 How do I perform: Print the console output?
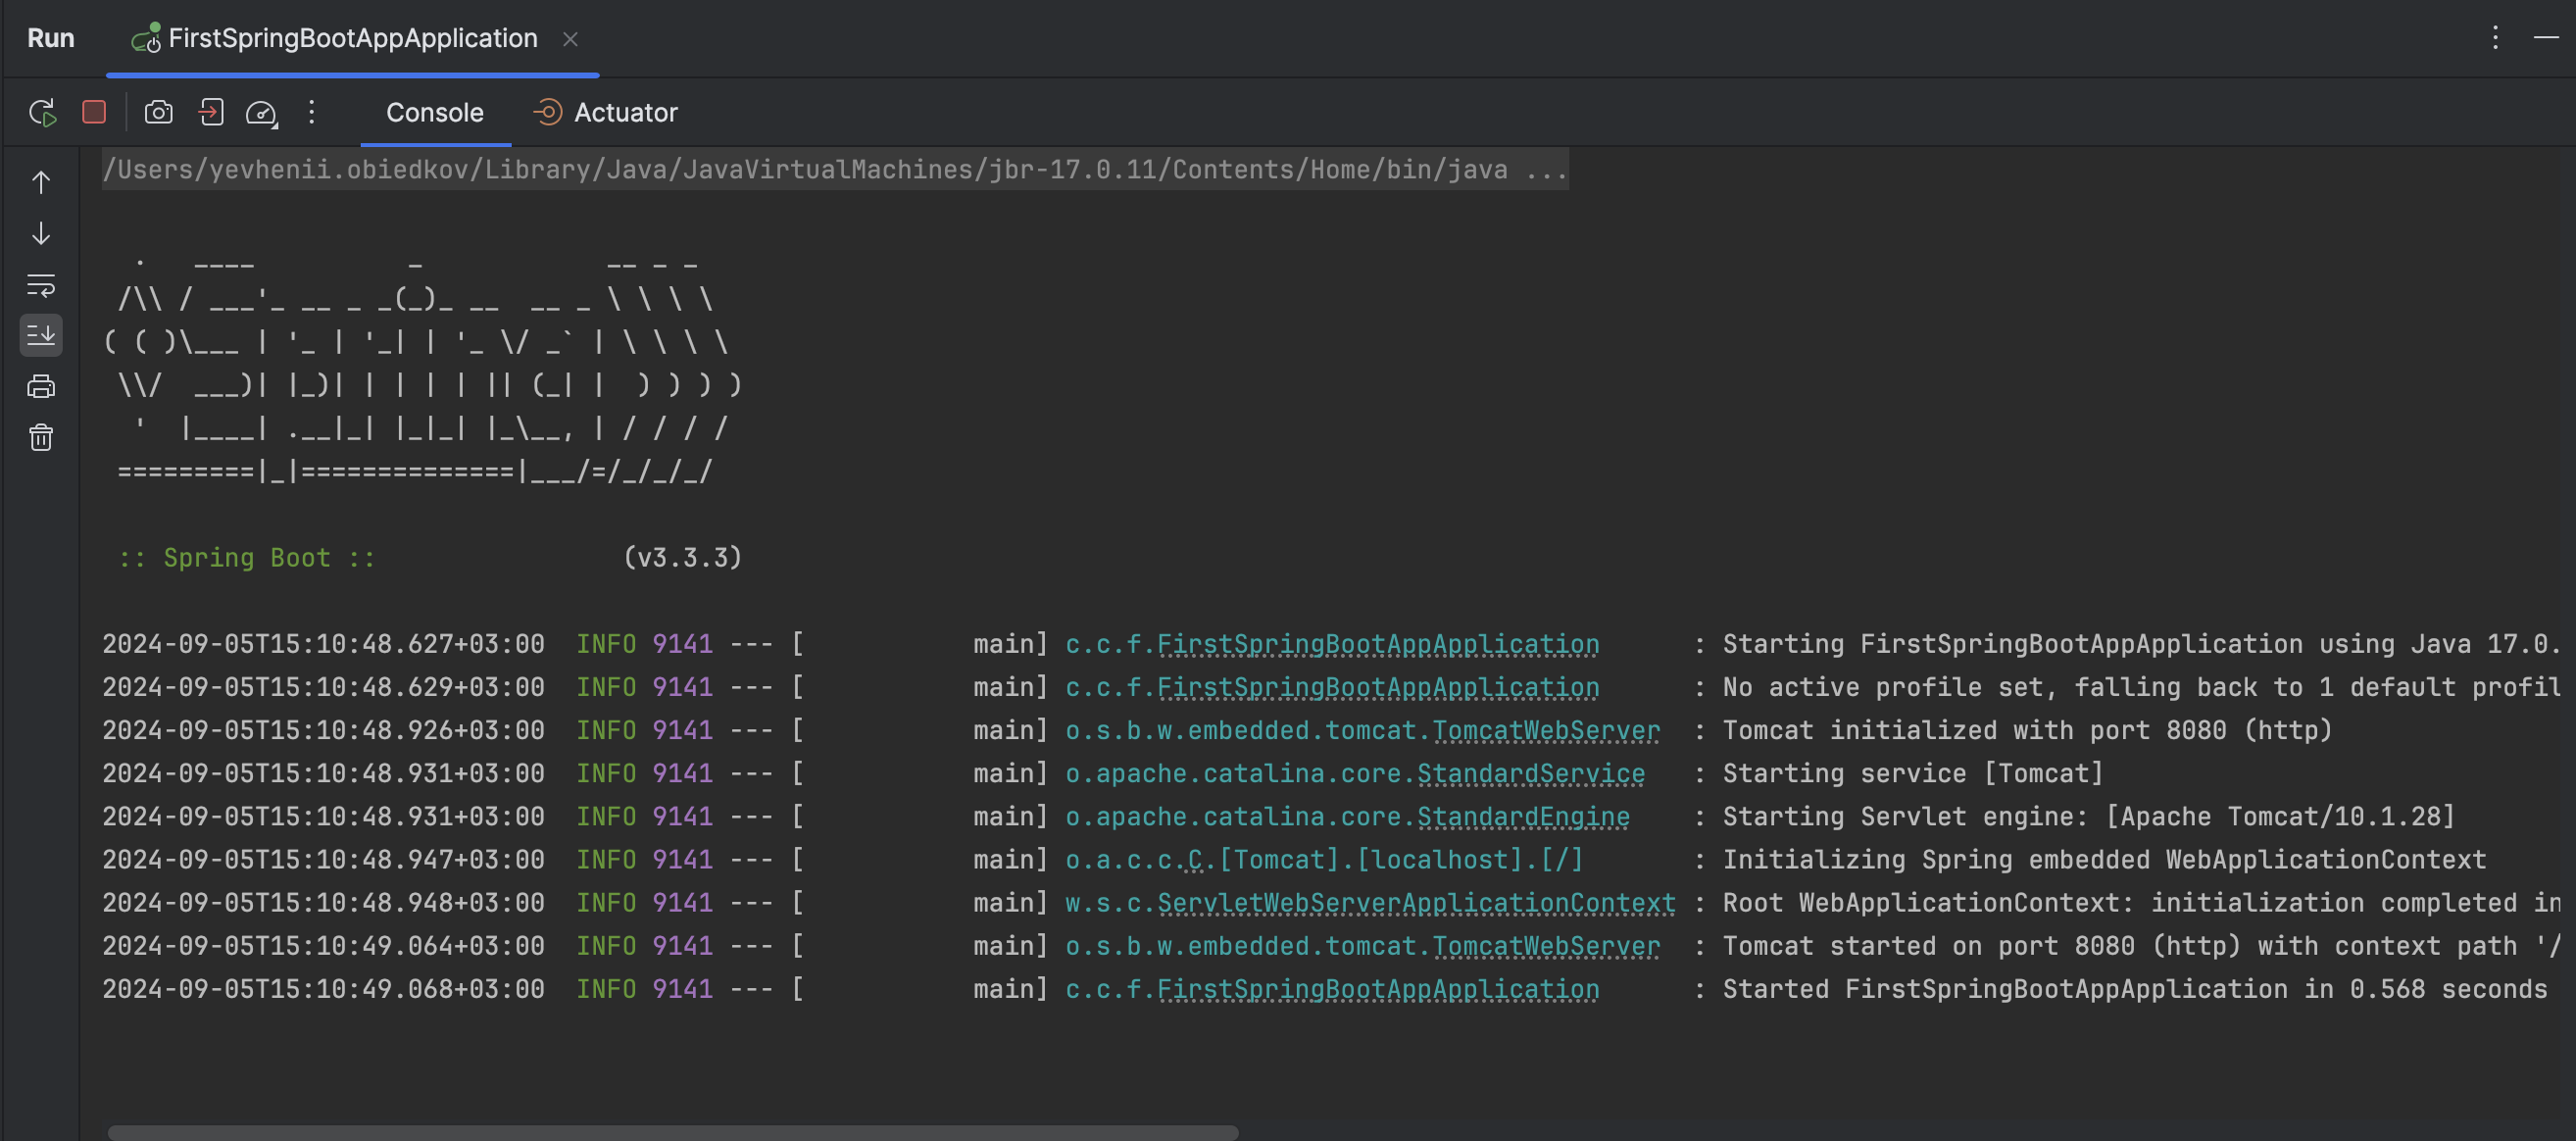41,386
